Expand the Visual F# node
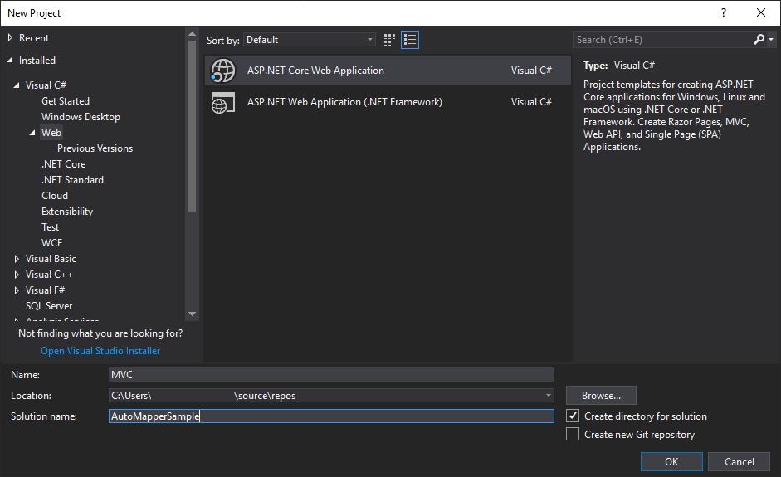 (x=17, y=290)
